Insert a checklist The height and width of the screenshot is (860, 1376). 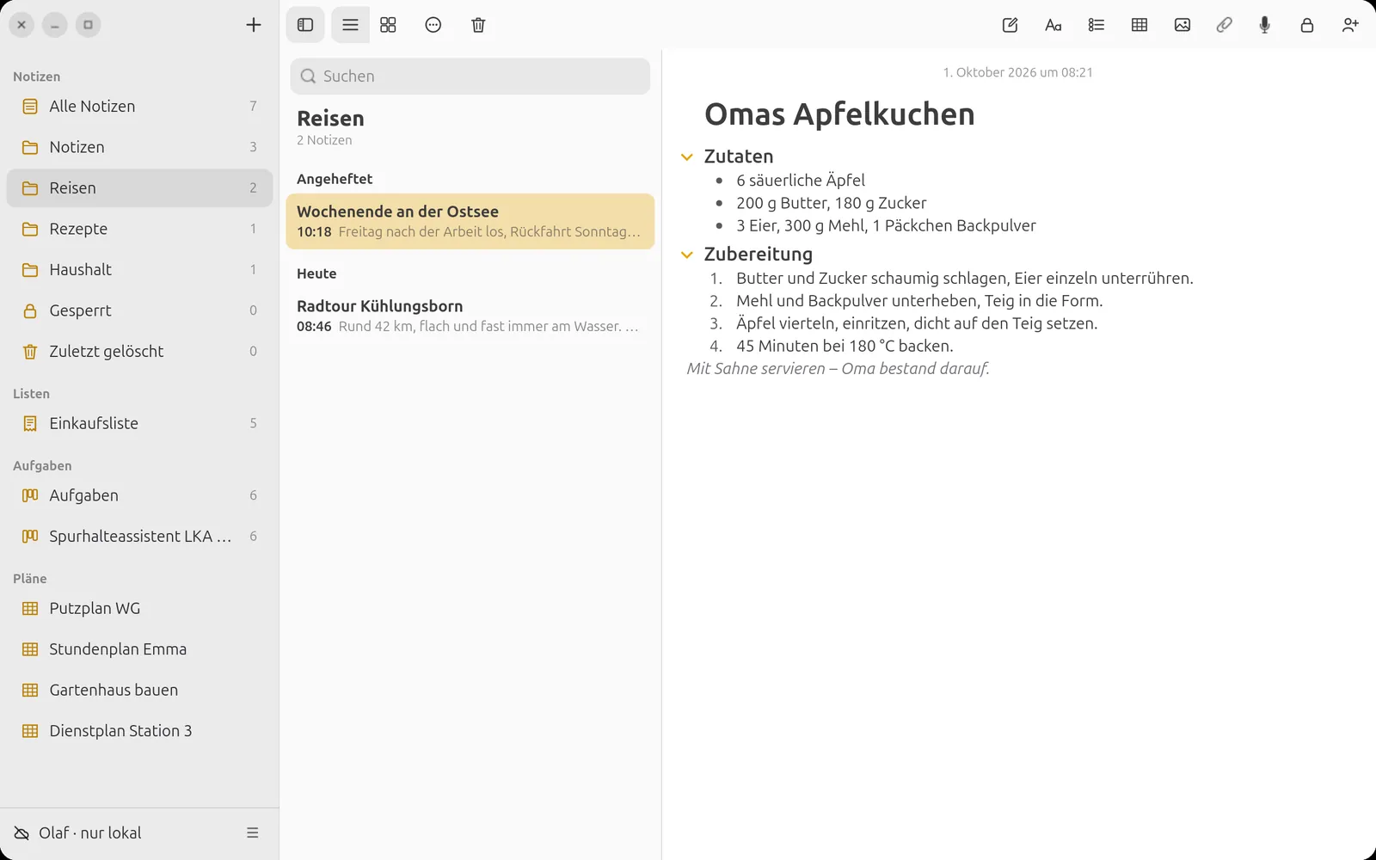point(1096,25)
